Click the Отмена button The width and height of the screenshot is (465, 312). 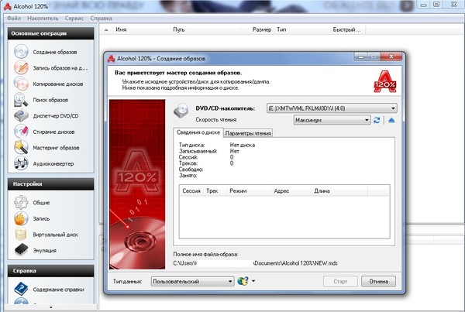click(x=378, y=281)
